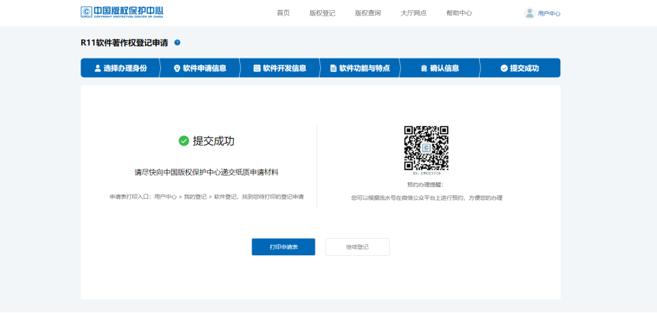This screenshot has width=657, height=313.
Task: Click the checkmark icon in 提交成功 step
Action: coord(504,68)
